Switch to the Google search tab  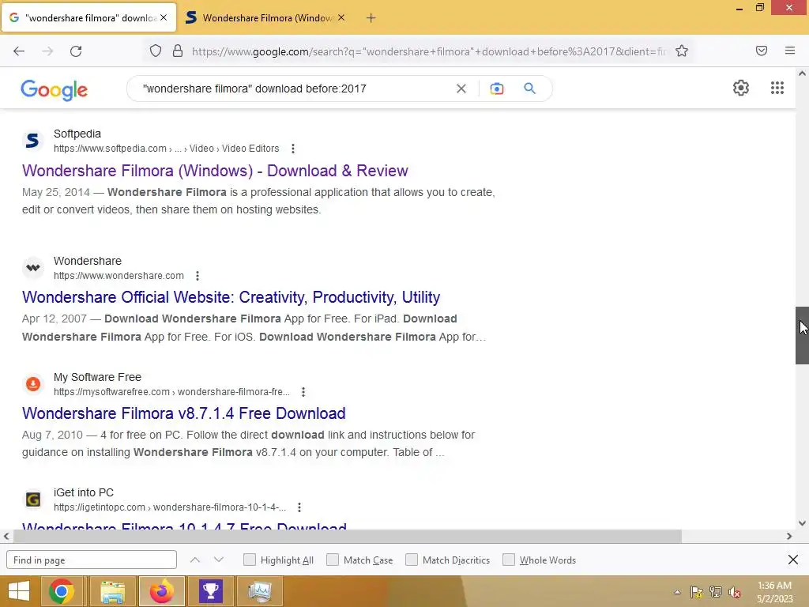[88, 17]
